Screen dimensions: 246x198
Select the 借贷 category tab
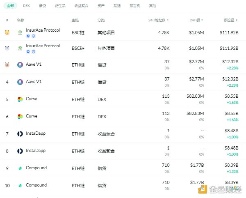coord(42,6)
